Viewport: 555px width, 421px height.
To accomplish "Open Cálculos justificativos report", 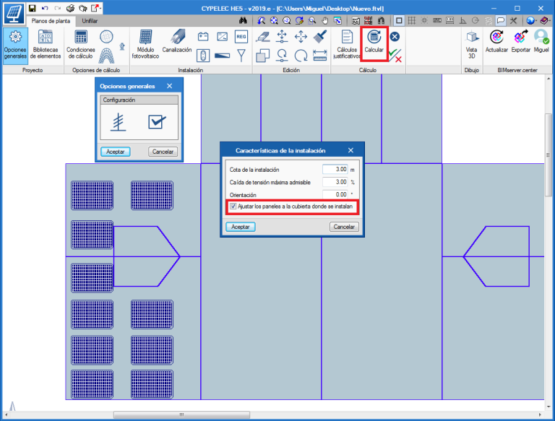I will point(347,43).
